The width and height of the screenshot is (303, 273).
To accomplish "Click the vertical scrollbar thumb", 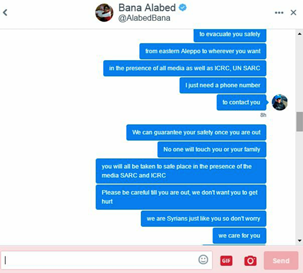I will (299, 121).
